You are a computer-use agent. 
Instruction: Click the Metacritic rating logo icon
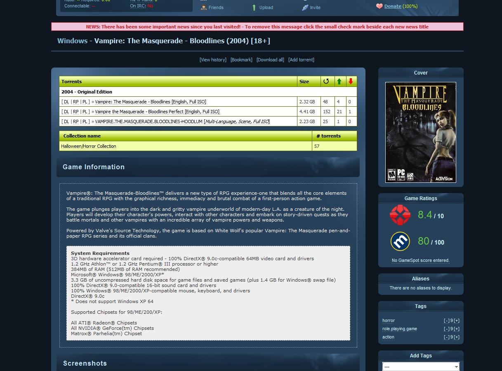pos(400,241)
